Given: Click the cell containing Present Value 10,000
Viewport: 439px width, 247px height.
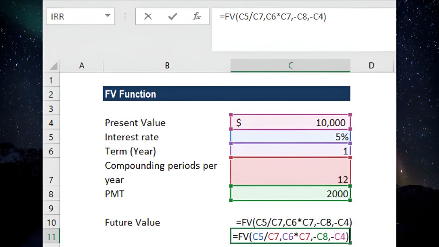Looking at the screenshot, I should [290, 123].
